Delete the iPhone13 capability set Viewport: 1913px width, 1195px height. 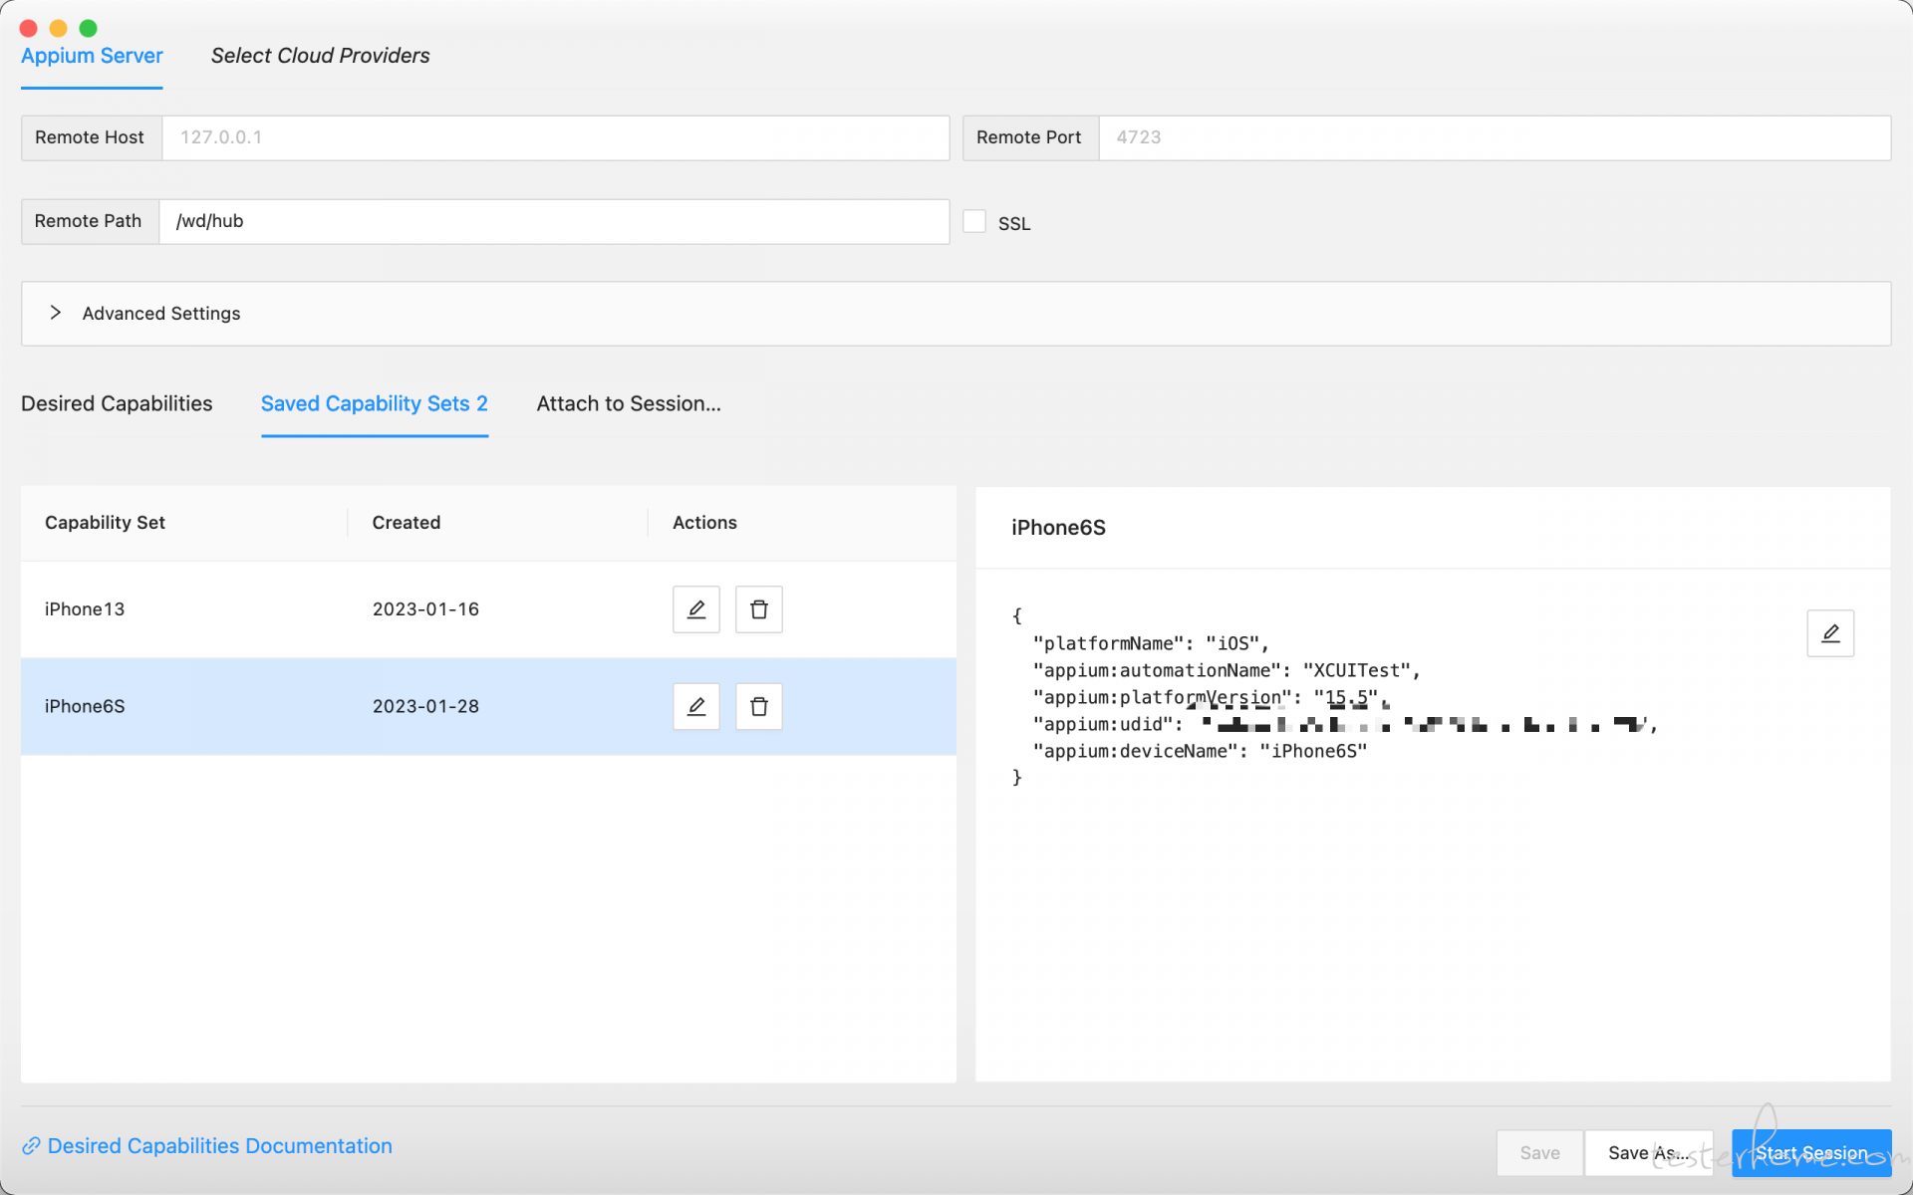coord(758,609)
